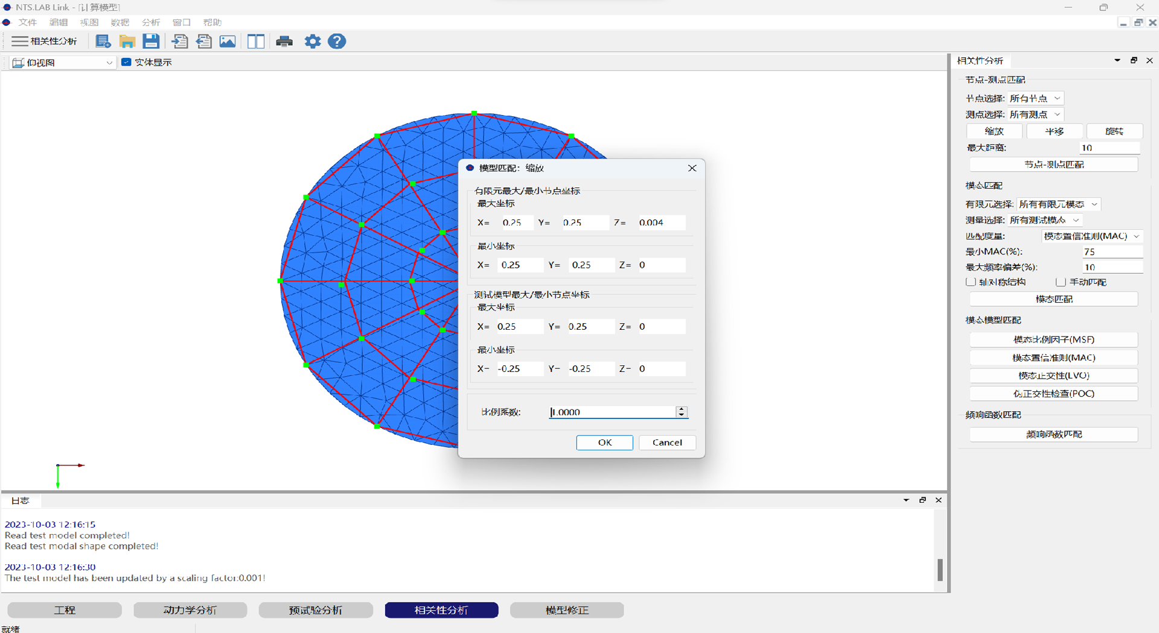The height and width of the screenshot is (633, 1159).
Task: Open help with the question mark icon
Action: [x=337, y=41]
